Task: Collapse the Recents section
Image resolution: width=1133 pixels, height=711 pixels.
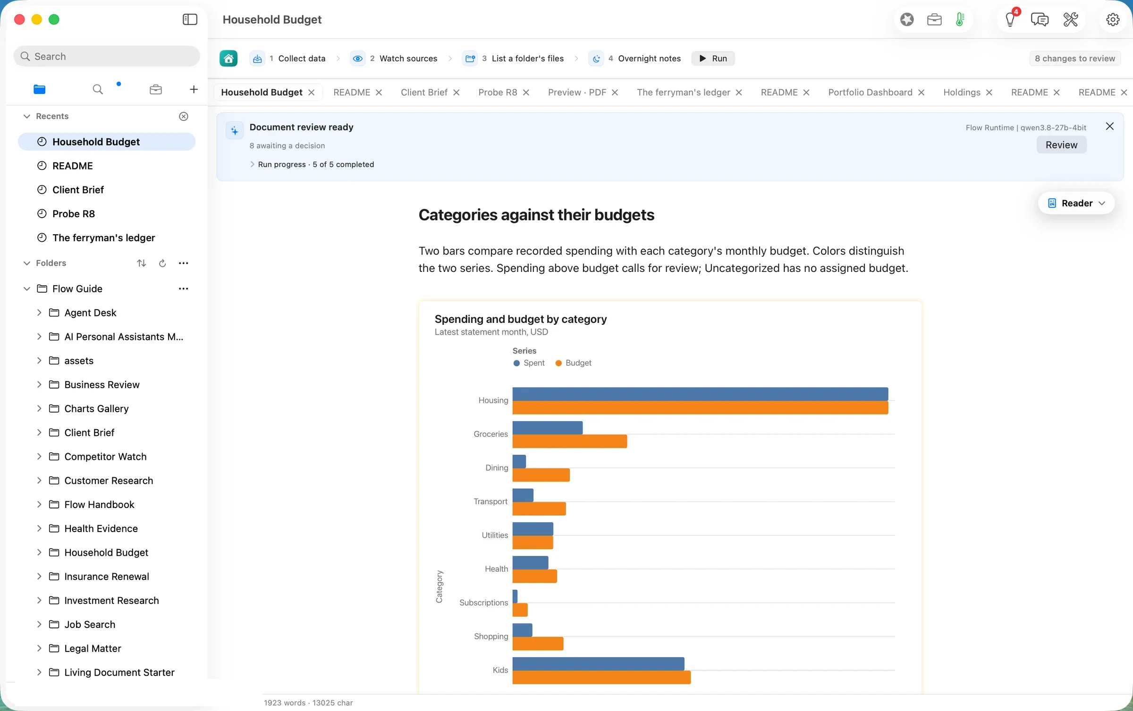Action: click(x=27, y=116)
